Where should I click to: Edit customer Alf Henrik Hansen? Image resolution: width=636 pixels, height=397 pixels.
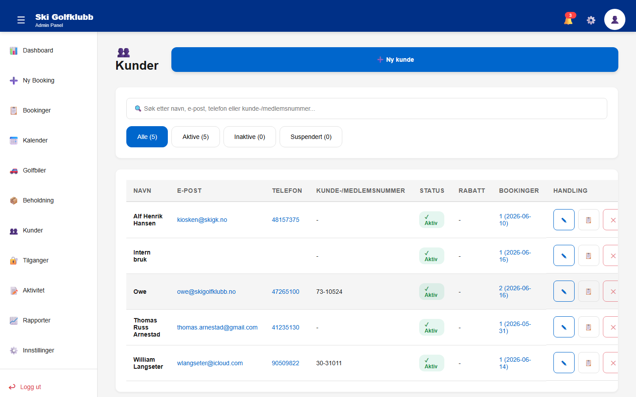[x=564, y=220]
